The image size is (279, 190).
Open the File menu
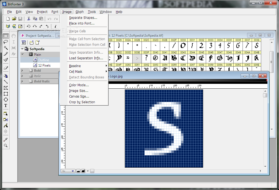(x=9, y=12)
